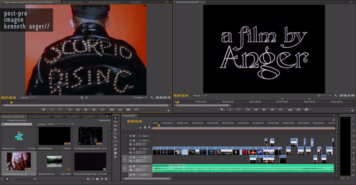Open Source monitor settings wrench
The width and height of the screenshot is (356, 185).
(152, 97)
